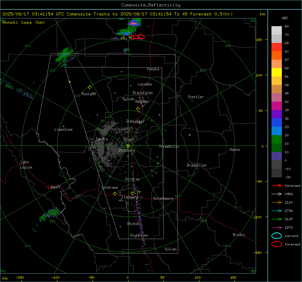Viewport: 302px width, 282px height.
Task: Click the red swatch between 65 and 60 dBZ
Action: coord(276,47)
